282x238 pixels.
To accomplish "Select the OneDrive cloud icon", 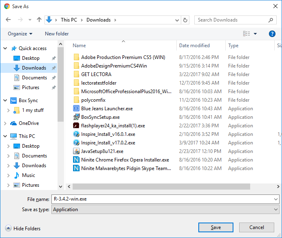I will [13, 123].
